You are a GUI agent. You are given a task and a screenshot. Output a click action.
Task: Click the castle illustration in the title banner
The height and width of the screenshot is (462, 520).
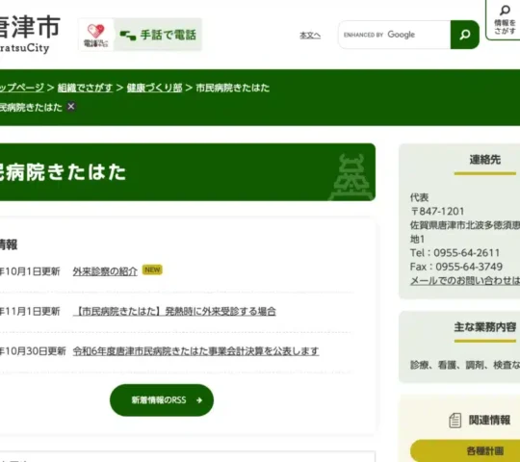tap(351, 177)
